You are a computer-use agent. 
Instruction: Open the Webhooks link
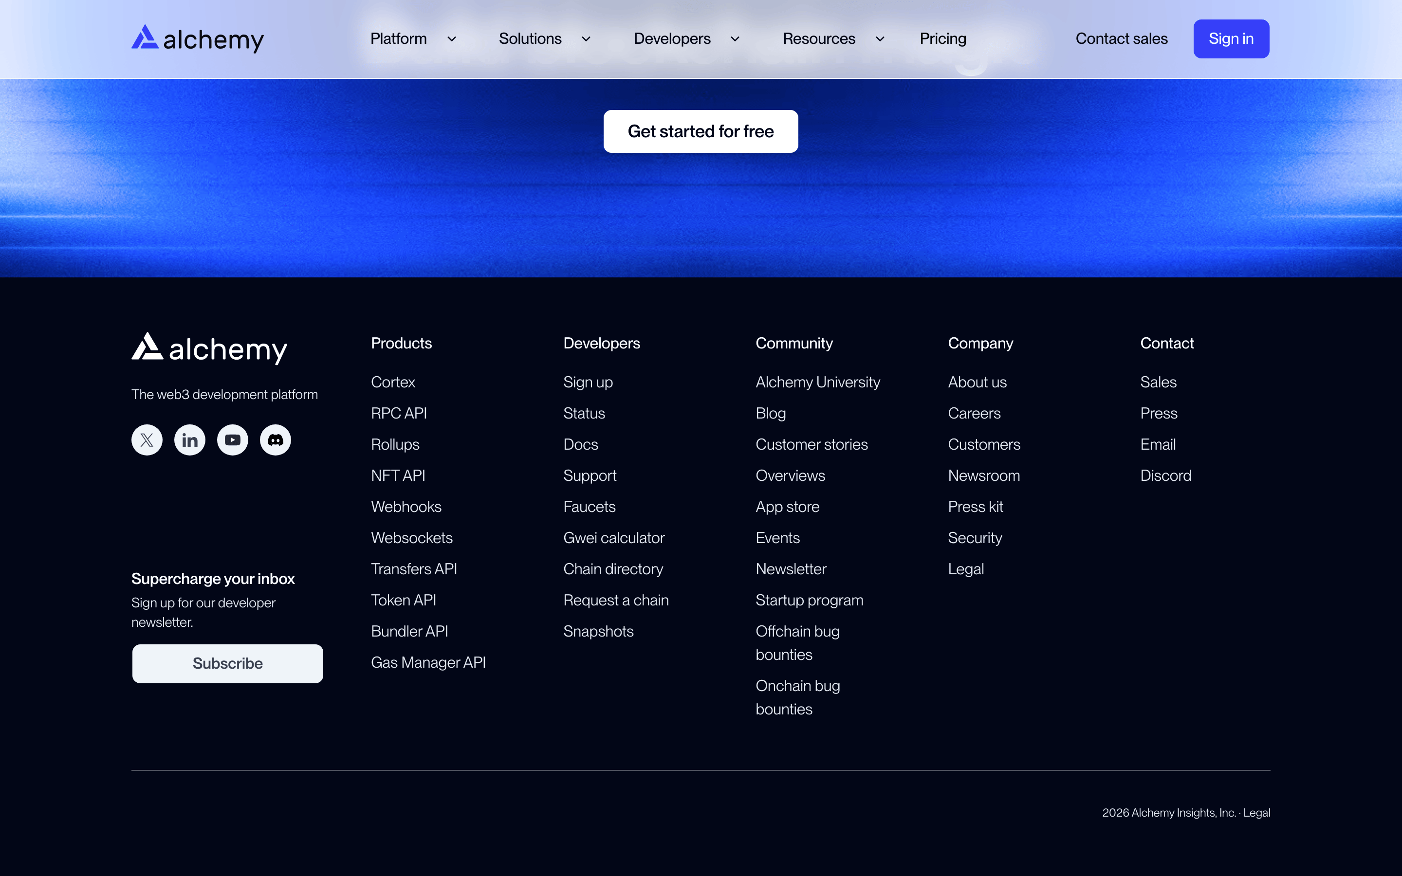(x=406, y=506)
